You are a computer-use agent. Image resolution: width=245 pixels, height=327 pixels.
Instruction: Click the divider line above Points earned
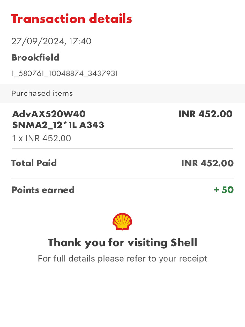click(x=122, y=179)
